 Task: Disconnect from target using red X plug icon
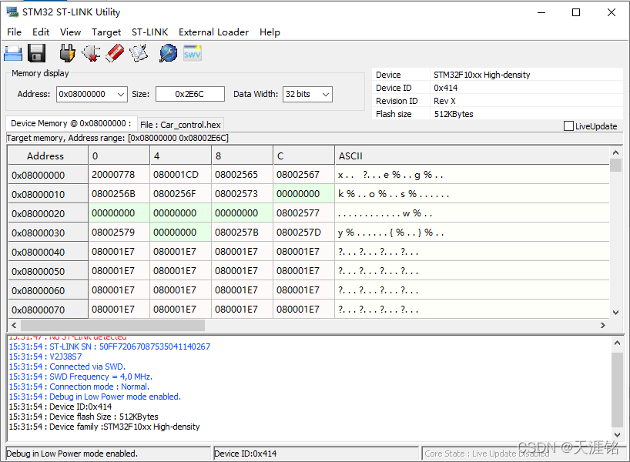pyautogui.click(x=91, y=53)
